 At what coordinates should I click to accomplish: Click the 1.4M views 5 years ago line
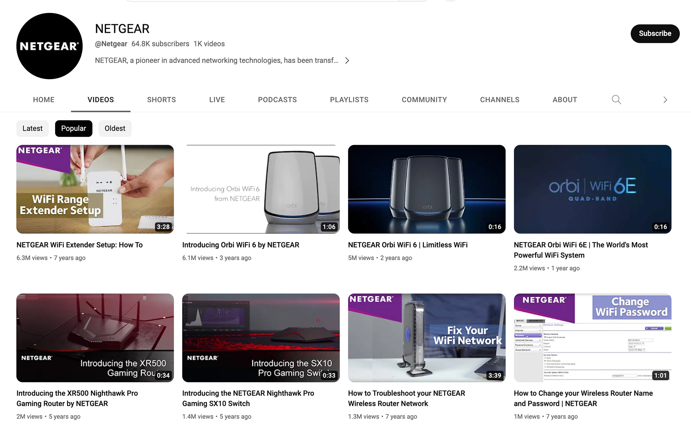[x=217, y=417]
